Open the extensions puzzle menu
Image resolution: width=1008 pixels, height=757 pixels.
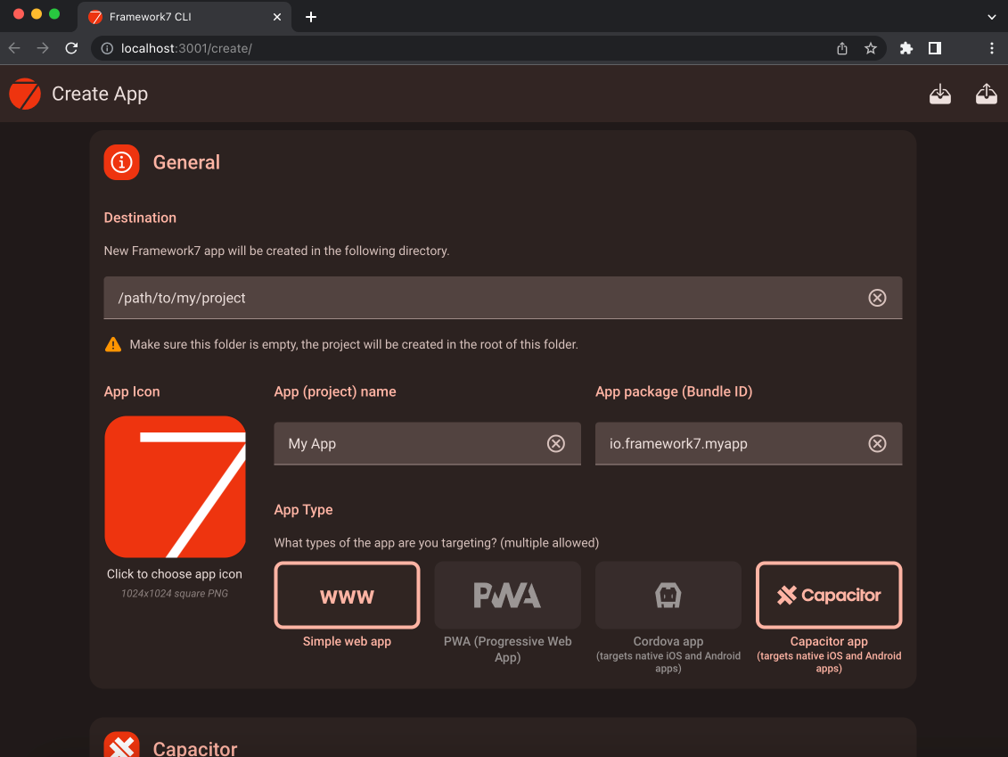pyautogui.click(x=906, y=48)
